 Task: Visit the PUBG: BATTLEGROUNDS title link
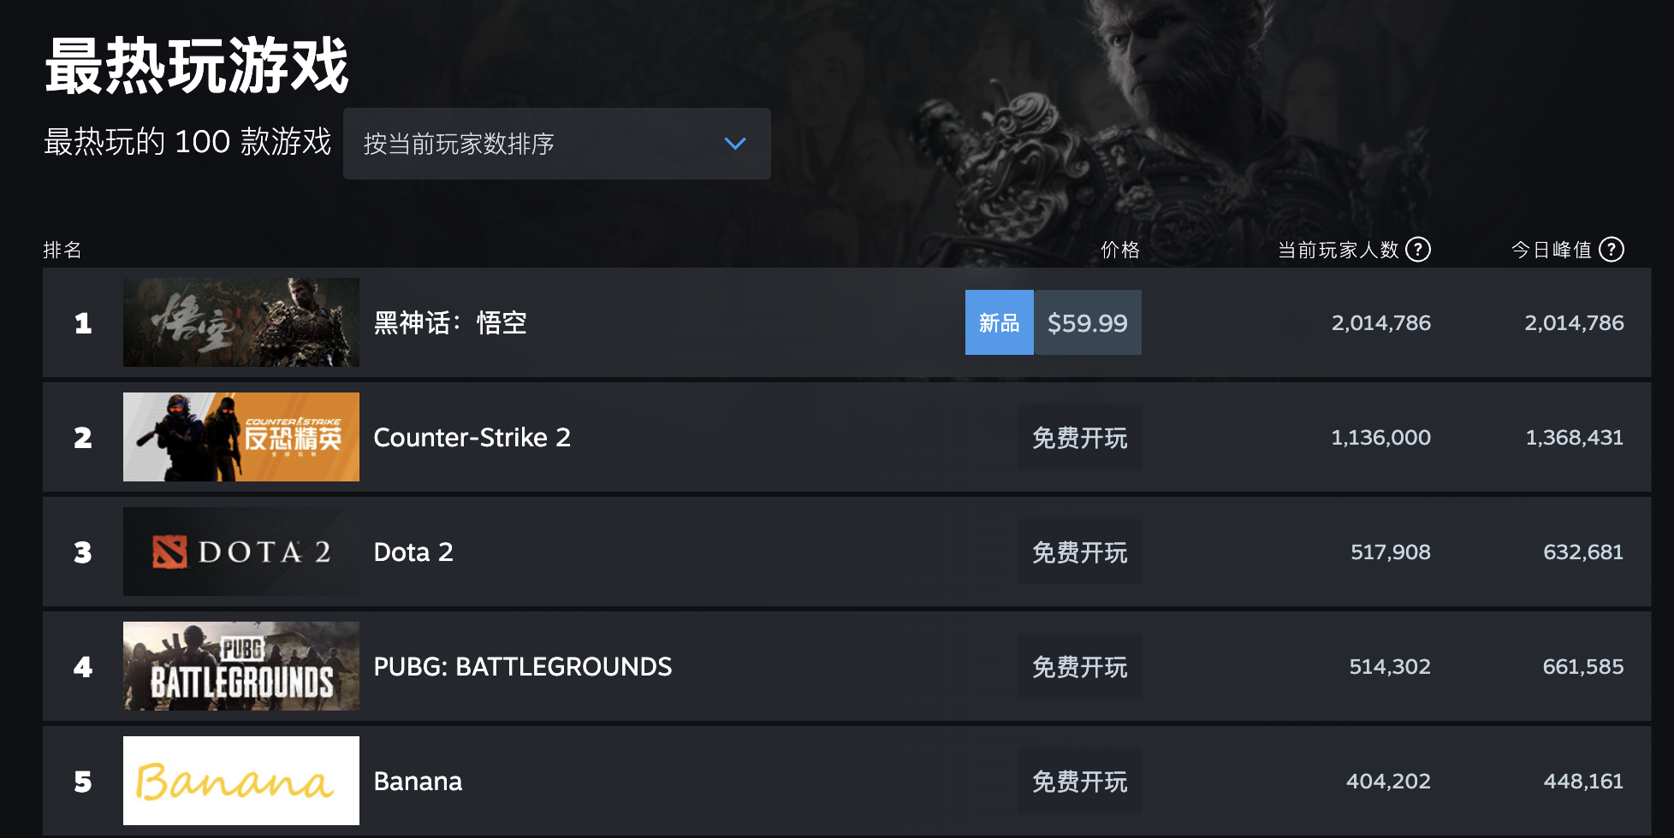pyautogui.click(x=523, y=666)
